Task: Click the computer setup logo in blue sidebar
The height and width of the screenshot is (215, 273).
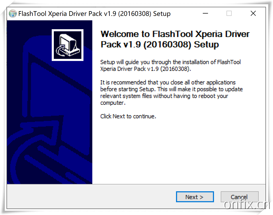Action: coord(68,45)
